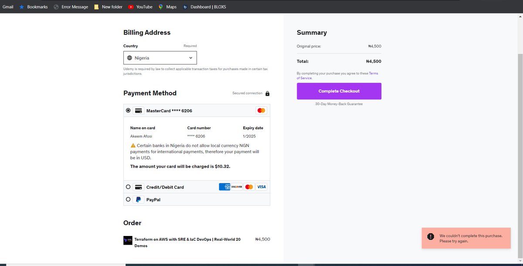Open the Error Message bookmark
This screenshot has height=266, width=523.
pos(71,7)
